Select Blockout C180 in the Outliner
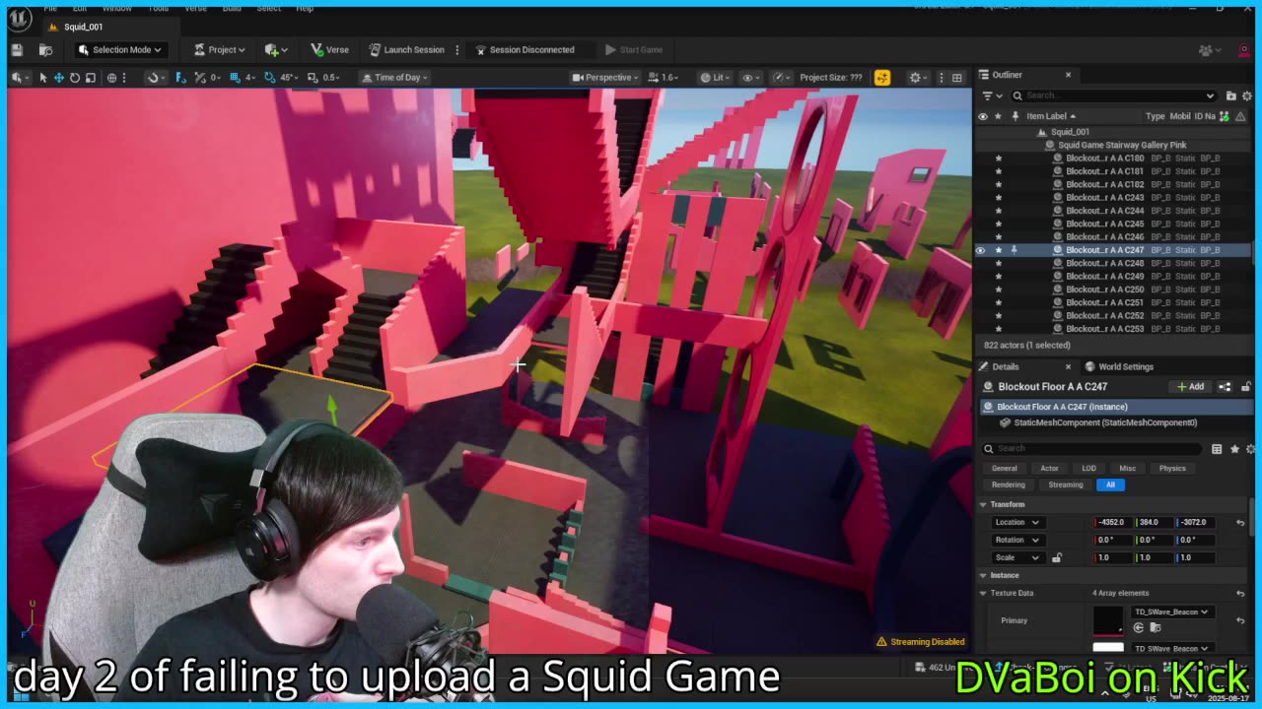The image size is (1262, 709). point(1104,158)
